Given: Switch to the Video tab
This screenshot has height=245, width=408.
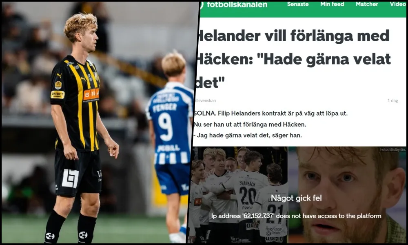Looking at the screenshot, I should pos(398,4).
